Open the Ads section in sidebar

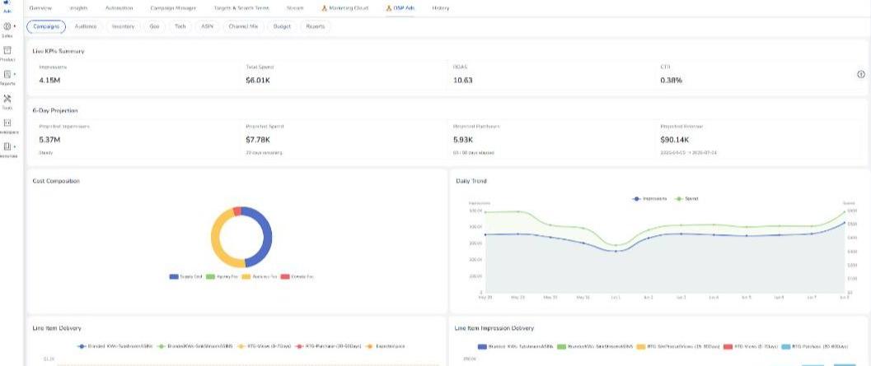pyautogui.click(x=7, y=5)
